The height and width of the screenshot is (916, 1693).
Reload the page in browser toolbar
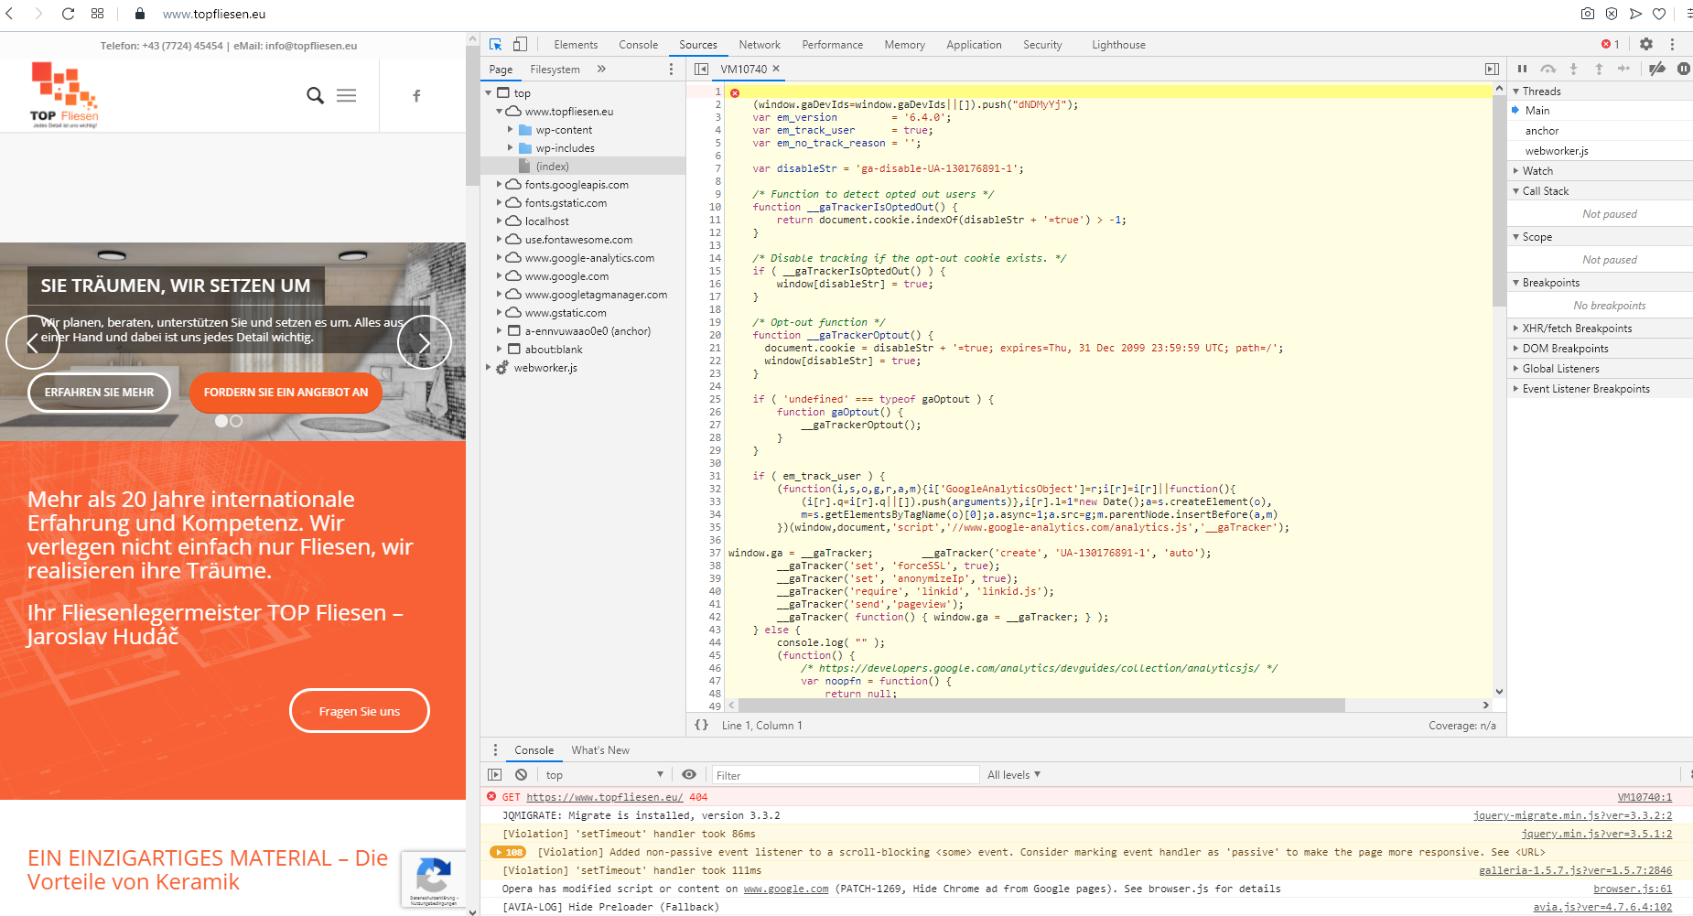68,14
